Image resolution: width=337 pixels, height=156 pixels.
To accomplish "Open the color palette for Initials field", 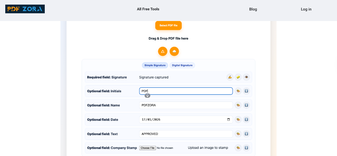I will coord(238,91).
